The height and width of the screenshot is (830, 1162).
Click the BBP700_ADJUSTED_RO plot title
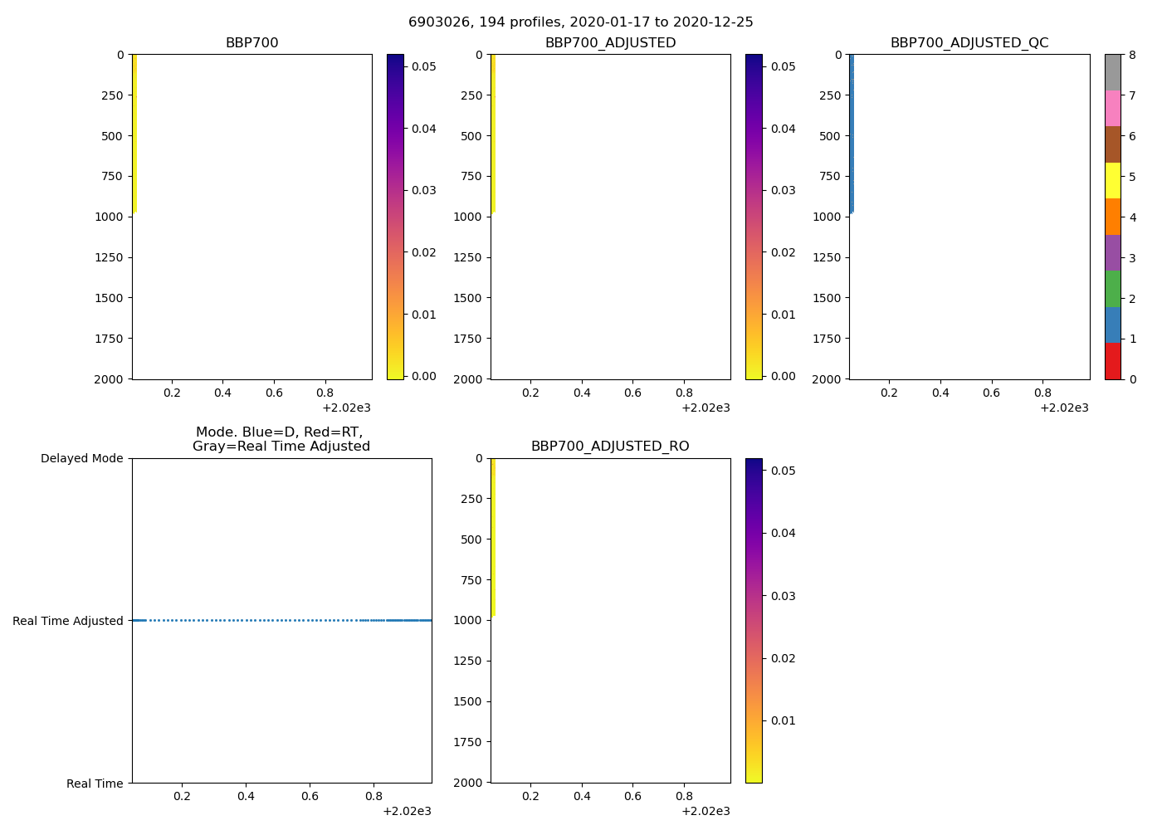coord(610,447)
